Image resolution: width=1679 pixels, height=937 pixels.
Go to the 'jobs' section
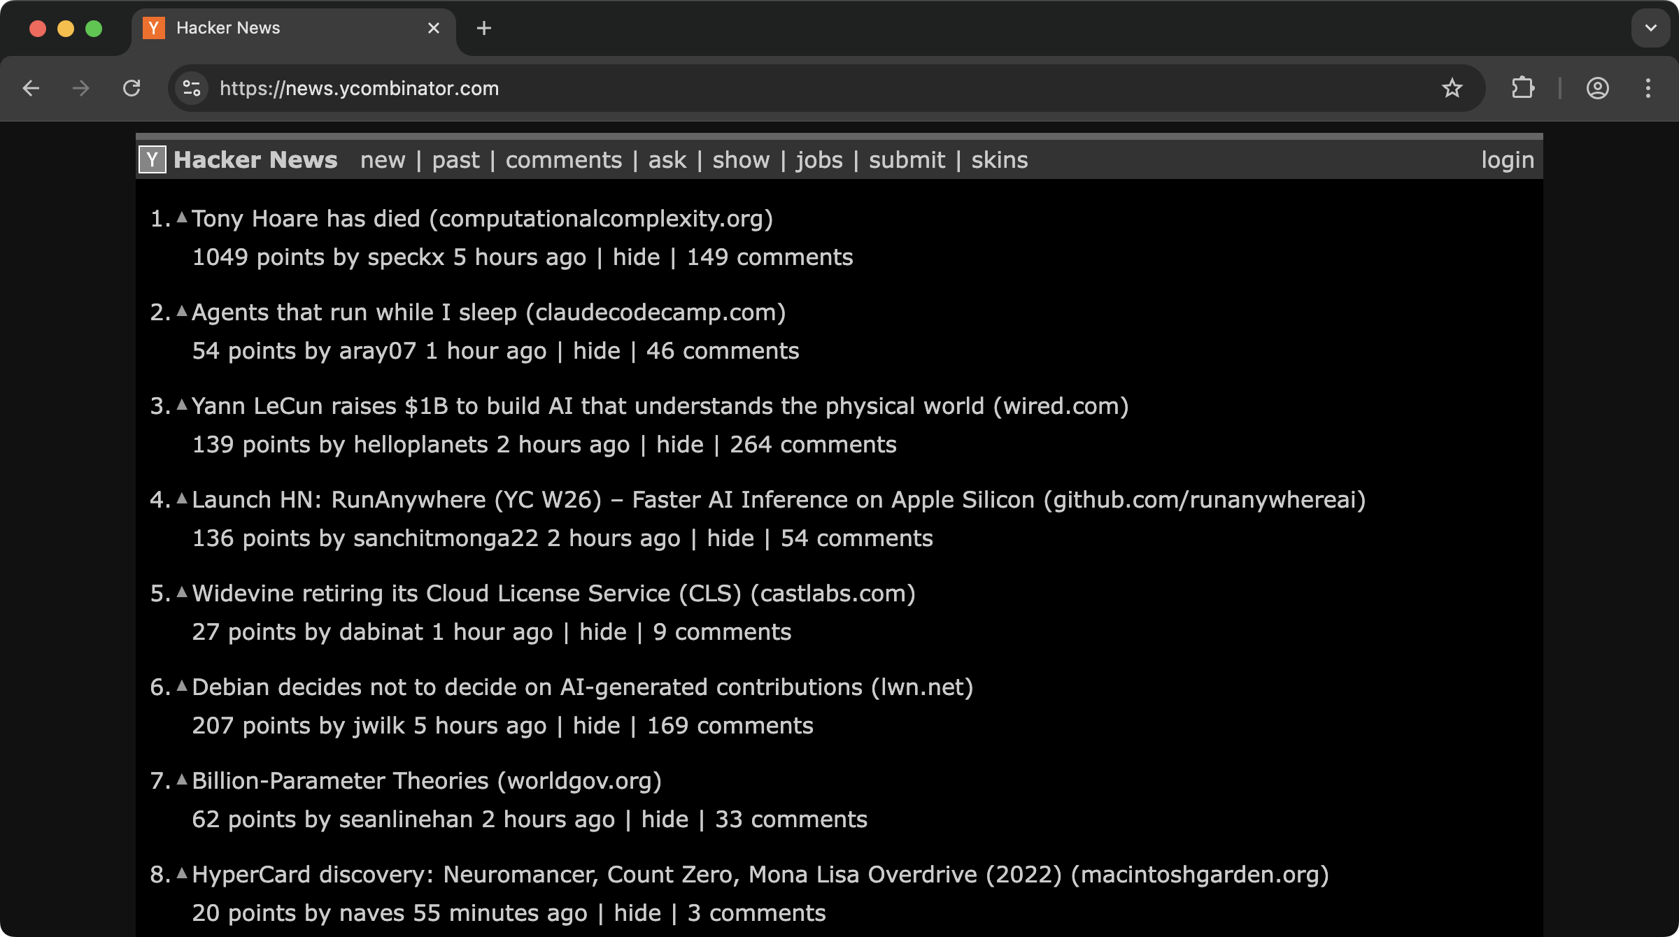tap(819, 160)
